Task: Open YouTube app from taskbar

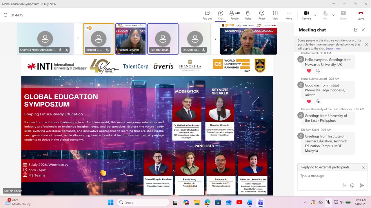Action: pos(239,202)
